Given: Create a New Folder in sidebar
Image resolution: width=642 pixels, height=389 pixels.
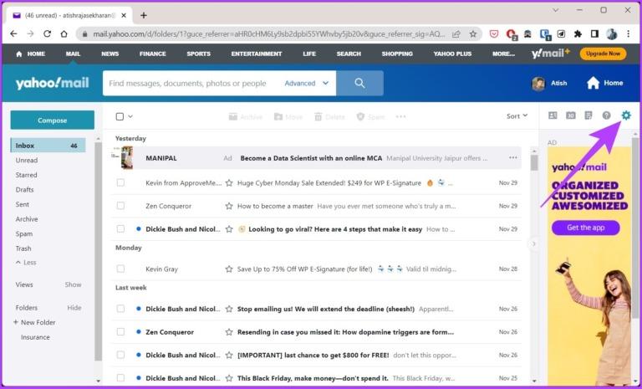Looking at the screenshot, I should coord(34,322).
